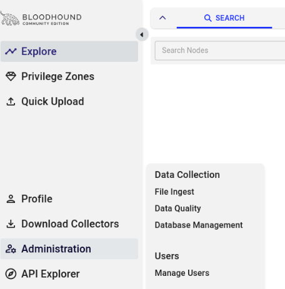This screenshot has width=285, height=289.
Task: Switch to the SEARCH tab
Action: [x=224, y=18]
